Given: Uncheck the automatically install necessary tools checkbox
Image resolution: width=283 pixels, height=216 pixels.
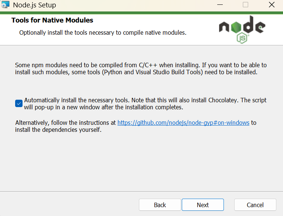Looking at the screenshot, I should click(19, 103).
